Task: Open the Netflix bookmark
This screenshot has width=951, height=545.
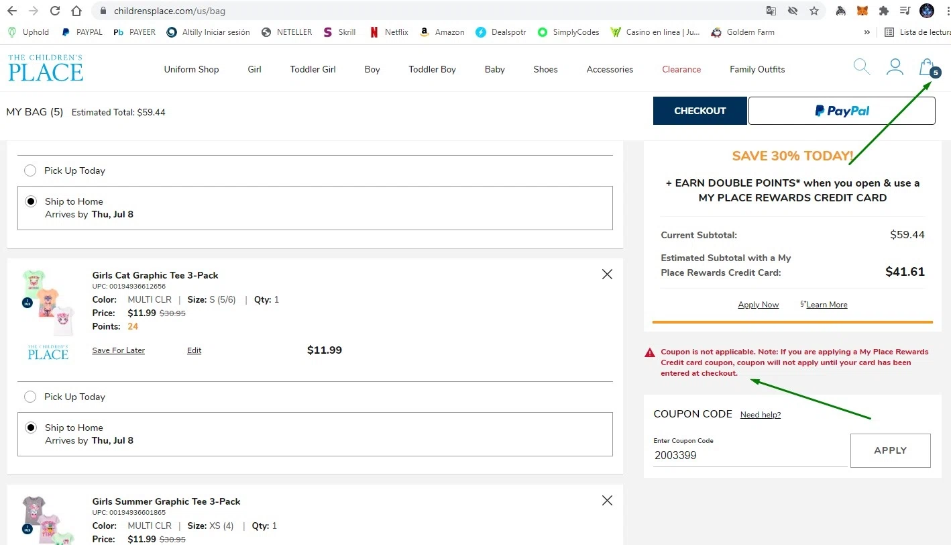Action: (389, 32)
